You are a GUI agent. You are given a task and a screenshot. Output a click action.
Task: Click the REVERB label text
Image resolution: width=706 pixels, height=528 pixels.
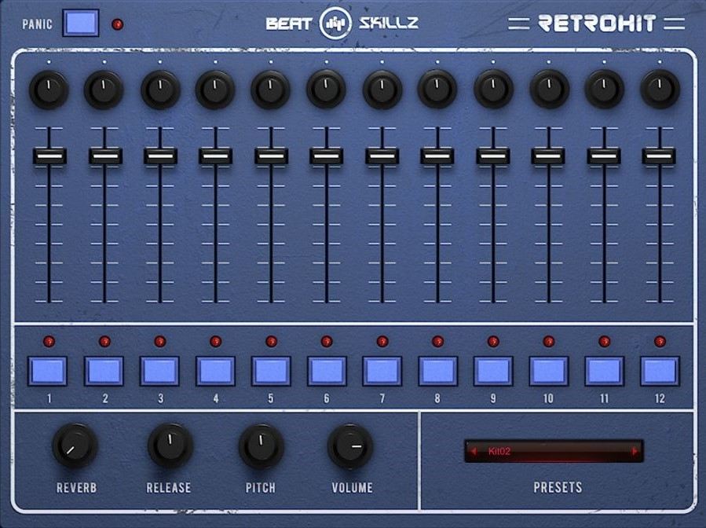pyautogui.click(x=76, y=488)
